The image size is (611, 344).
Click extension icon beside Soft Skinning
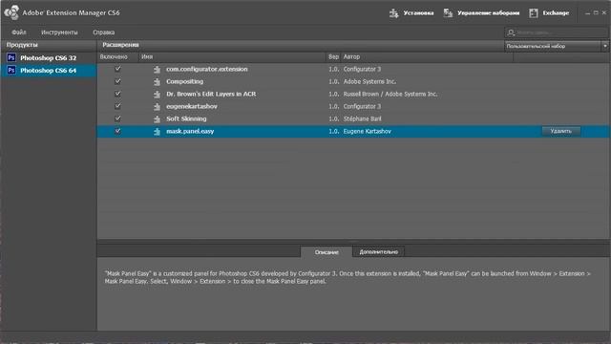[157, 118]
